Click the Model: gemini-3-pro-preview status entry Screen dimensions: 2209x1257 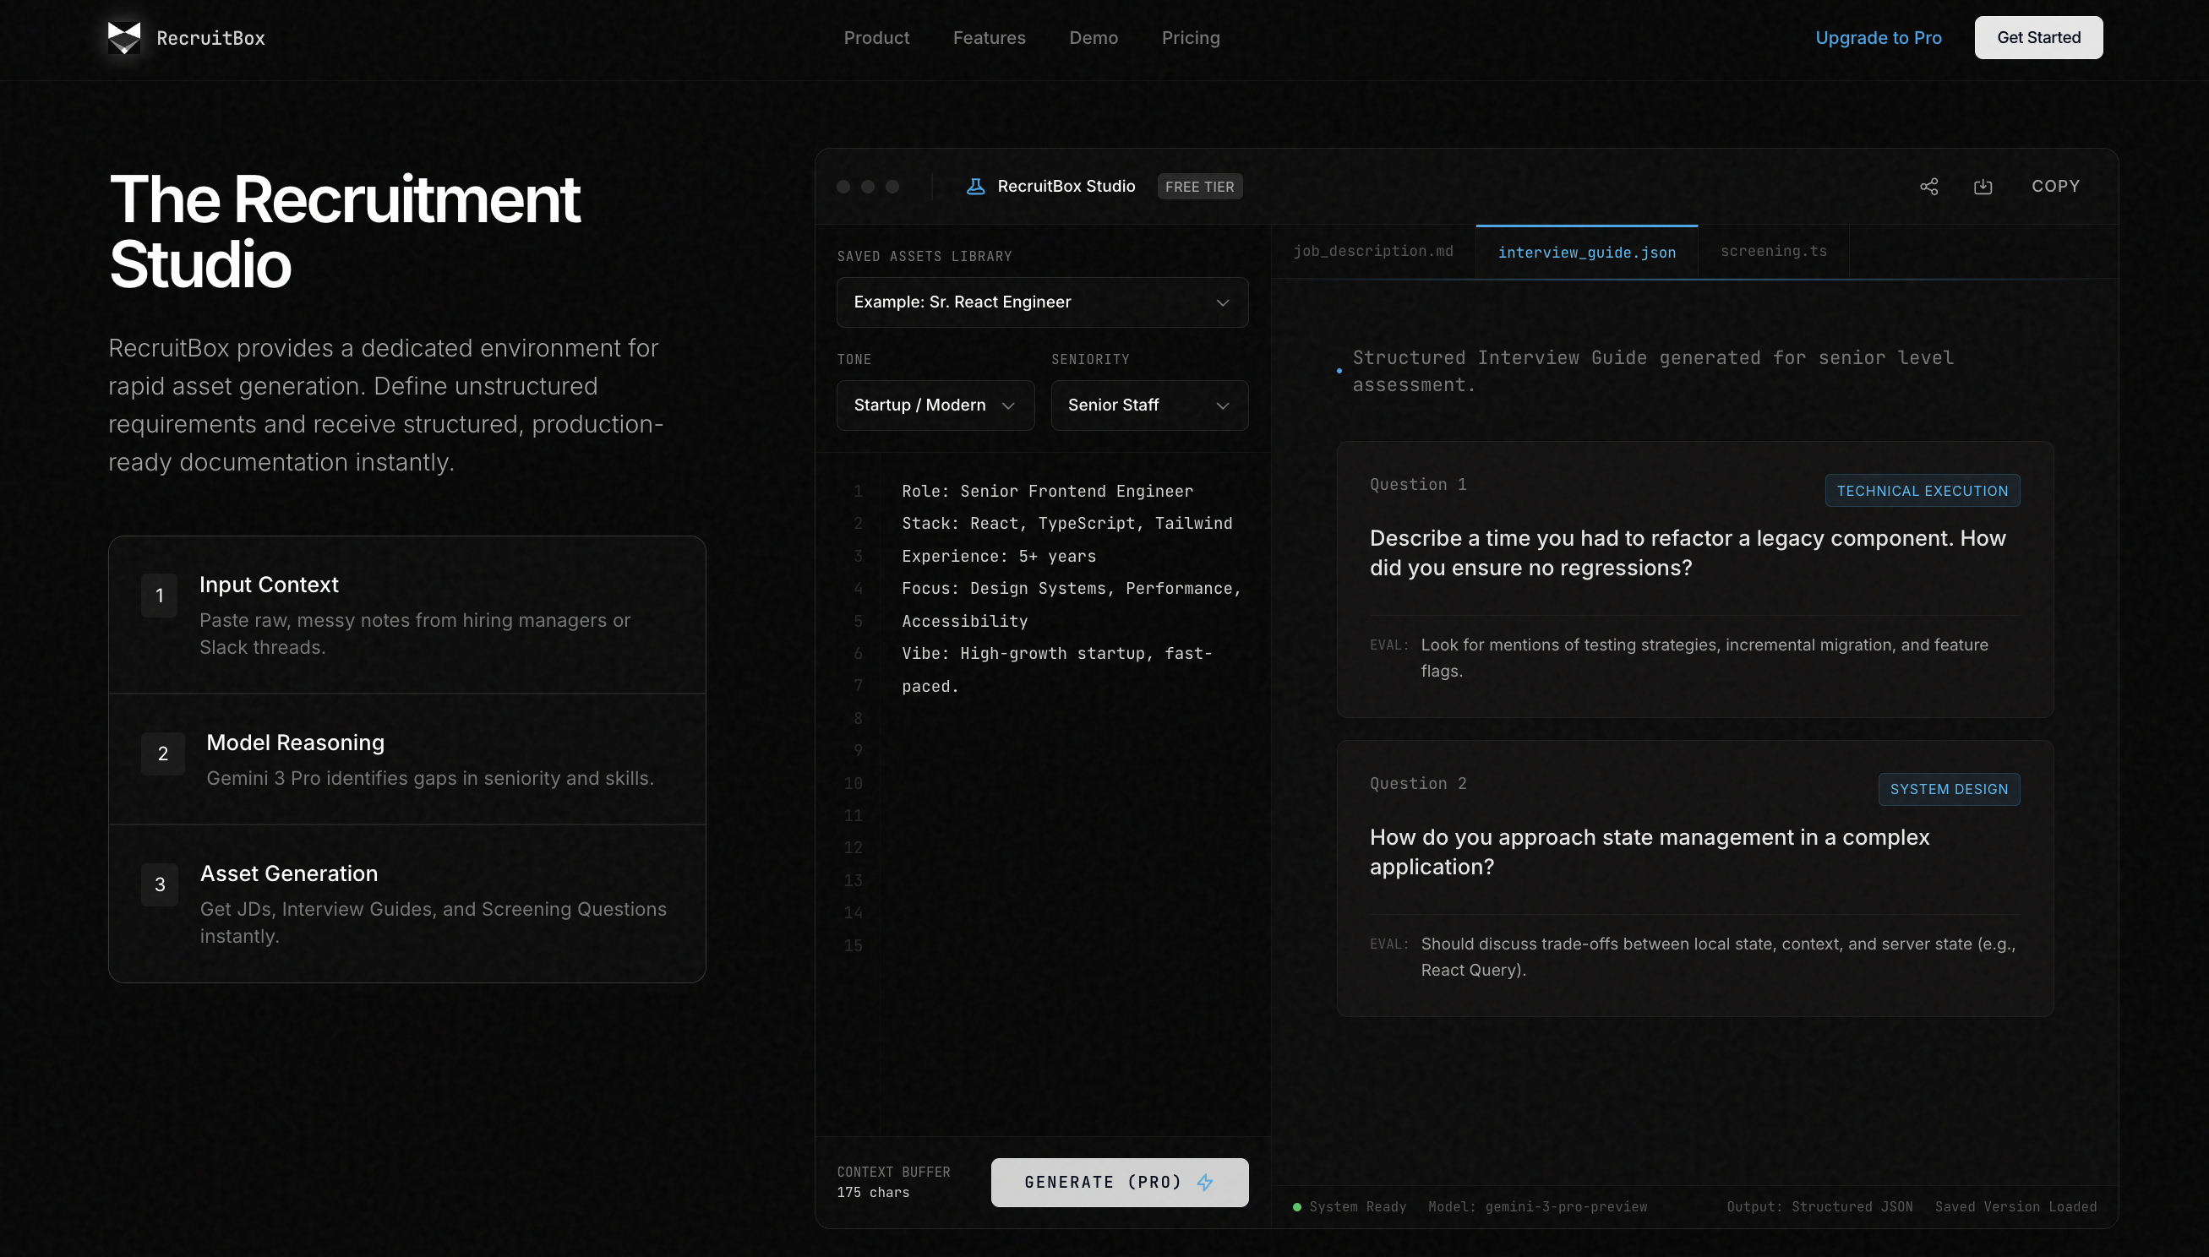pyautogui.click(x=1536, y=1207)
